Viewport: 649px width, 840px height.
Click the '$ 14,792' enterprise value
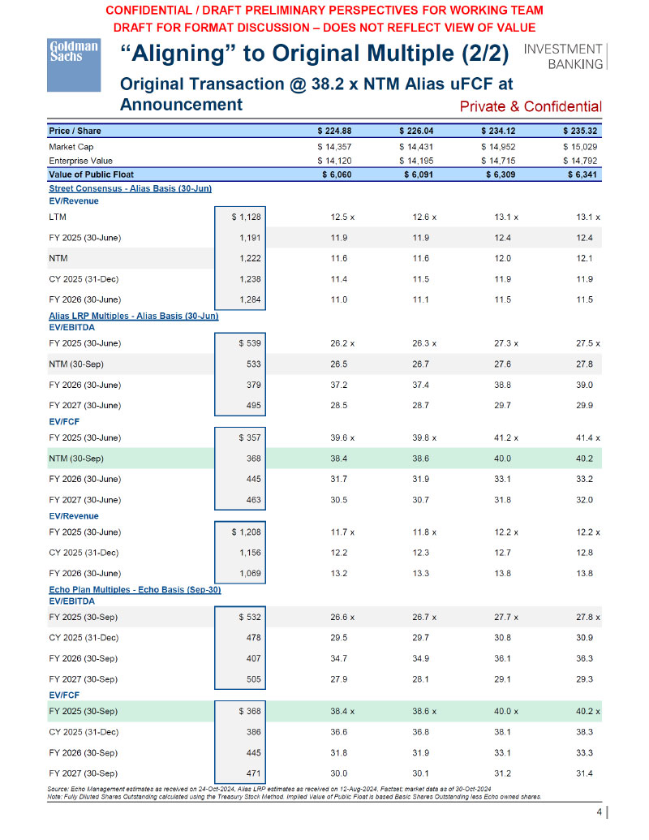point(581,161)
